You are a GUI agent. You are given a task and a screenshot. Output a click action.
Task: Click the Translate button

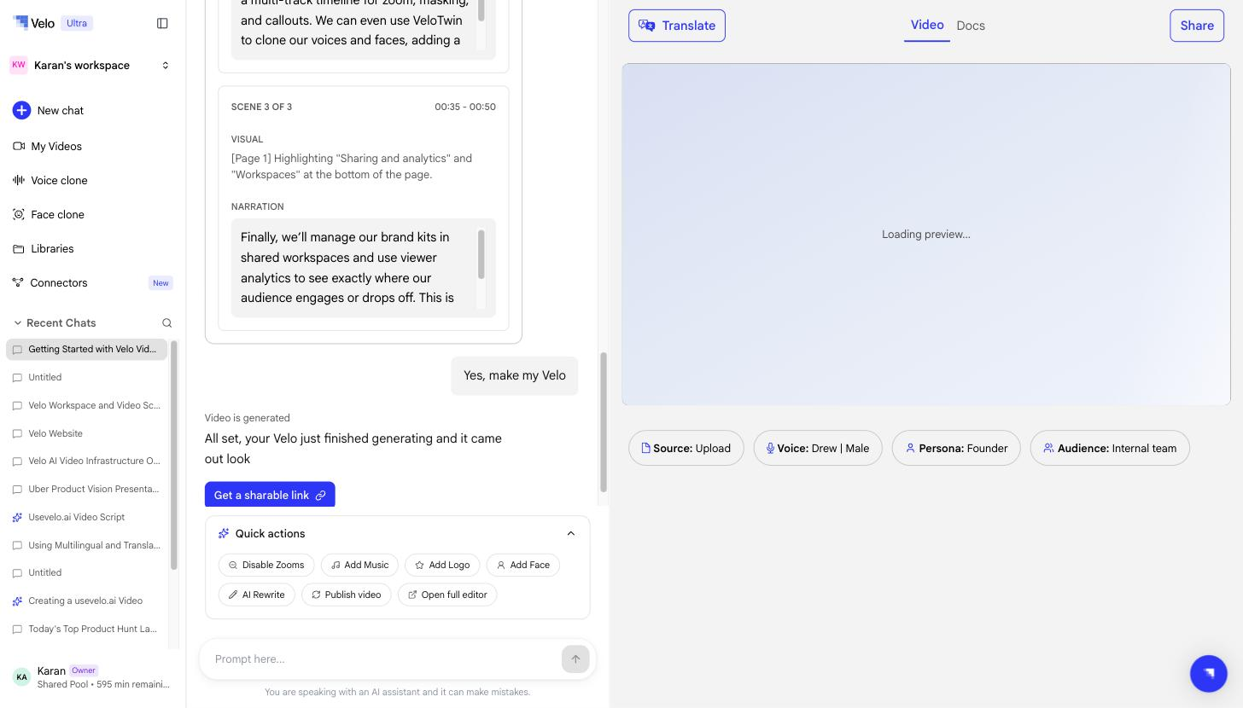(x=677, y=26)
